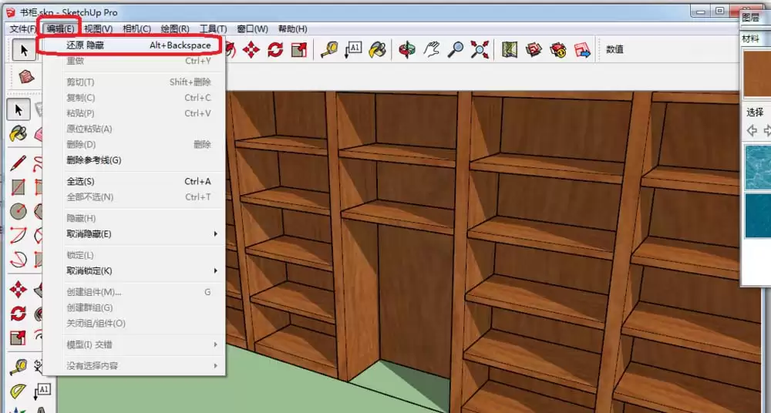Click the 图层 panel title
This screenshot has height=413, width=771.
[750, 17]
